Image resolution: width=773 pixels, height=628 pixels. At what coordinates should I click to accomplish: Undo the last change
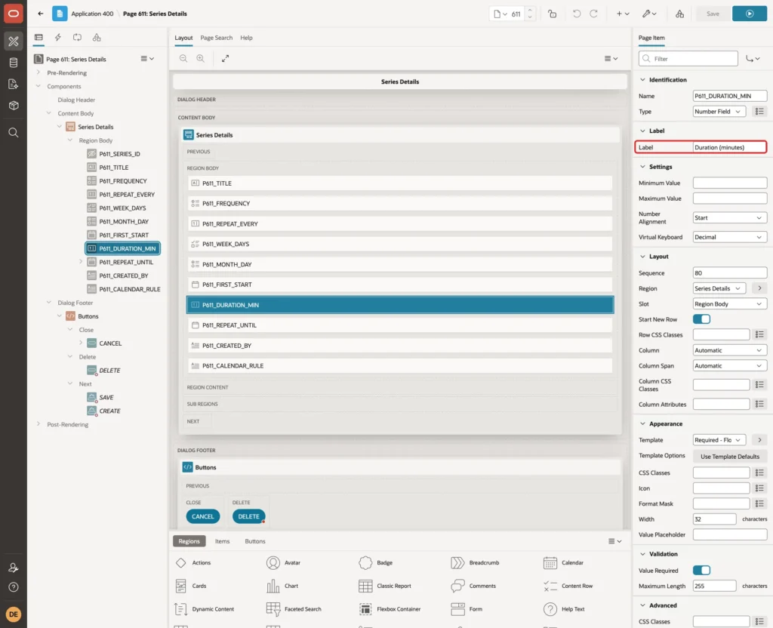(x=576, y=14)
